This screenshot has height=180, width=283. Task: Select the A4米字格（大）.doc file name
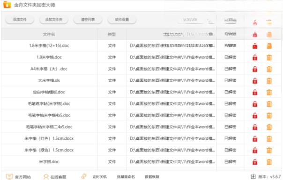pos(49,69)
